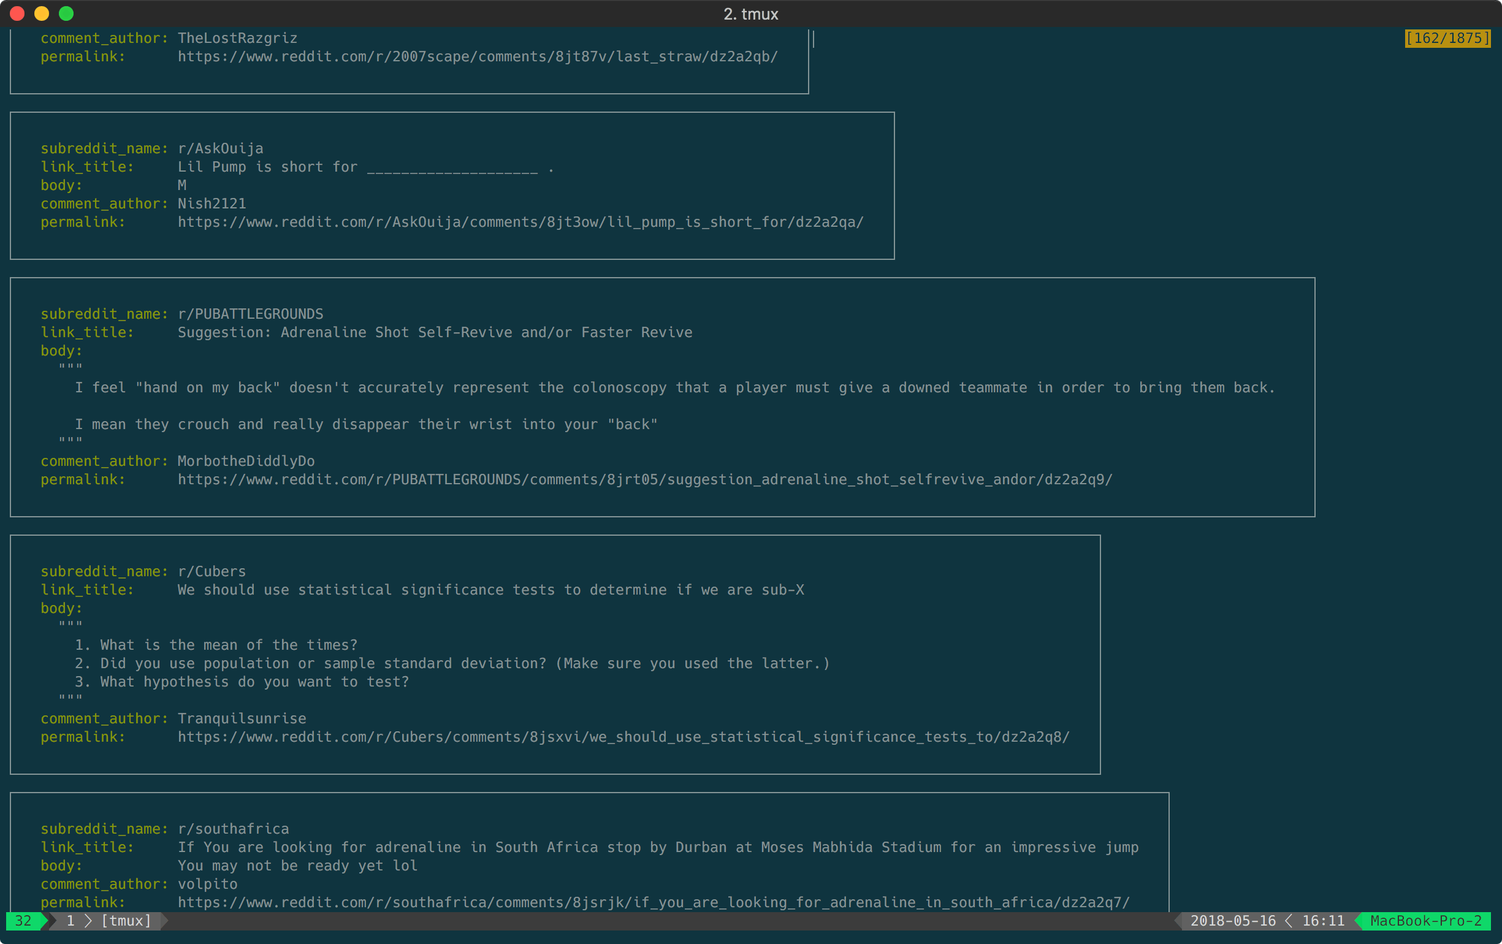The height and width of the screenshot is (944, 1502).
Task: Click comment author Nish2121
Action: (212, 204)
